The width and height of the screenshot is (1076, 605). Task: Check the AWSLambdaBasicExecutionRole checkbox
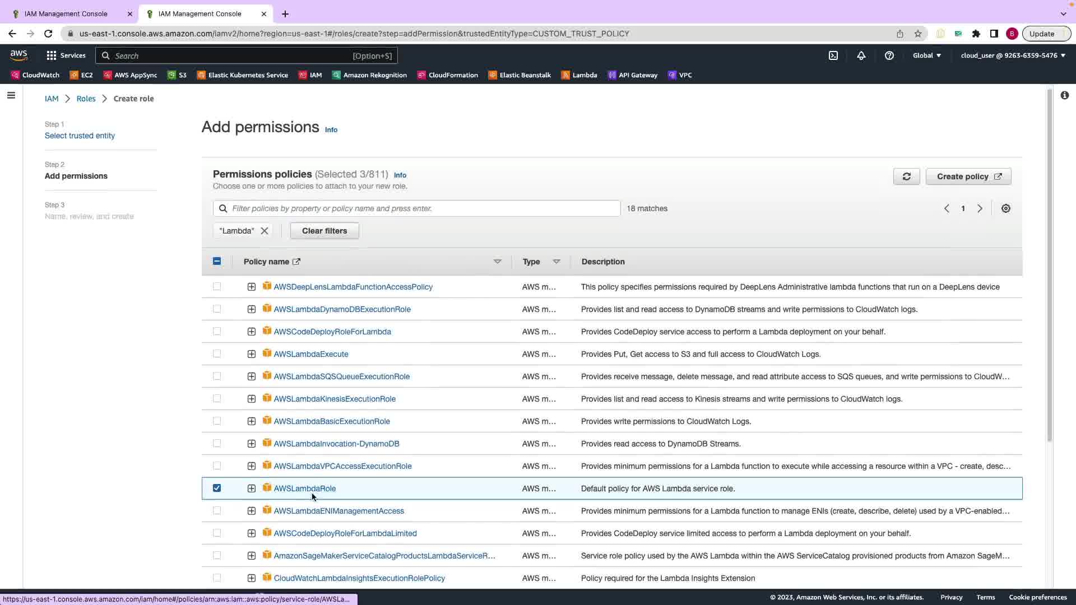217,421
